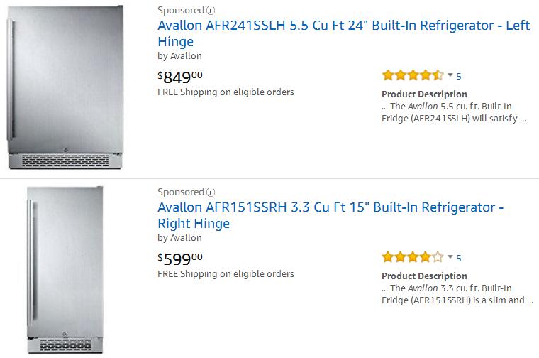Click the $599.00 price
Image resolution: width=539 pixels, height=358 pixels.
point(179,258)
